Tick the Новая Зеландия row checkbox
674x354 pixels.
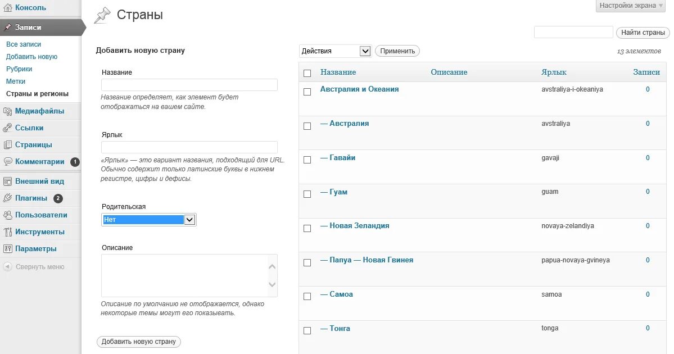click(307, 228)
